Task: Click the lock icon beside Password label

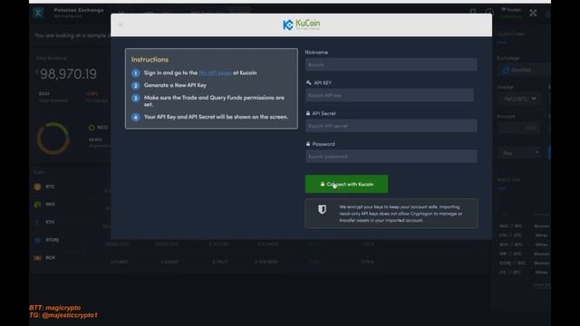Action: pyautogui.click(x=308, y=144)
